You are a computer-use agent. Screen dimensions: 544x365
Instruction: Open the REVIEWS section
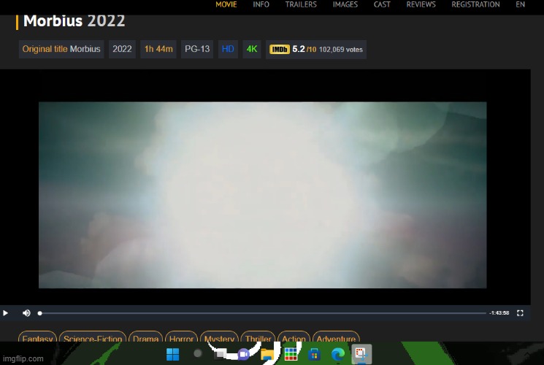[x=421, y=4]
